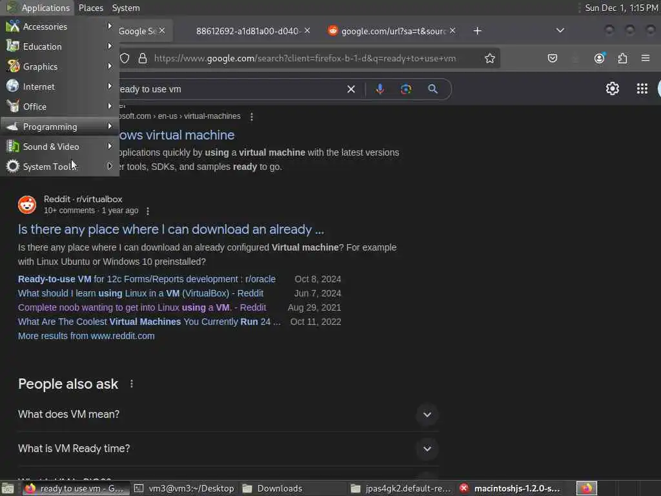661x496 pixels.
Task: Close the google.com/url tab
Action: click(453, 31)
